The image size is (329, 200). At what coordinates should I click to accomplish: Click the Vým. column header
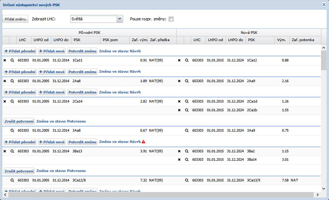coord(282,40)
